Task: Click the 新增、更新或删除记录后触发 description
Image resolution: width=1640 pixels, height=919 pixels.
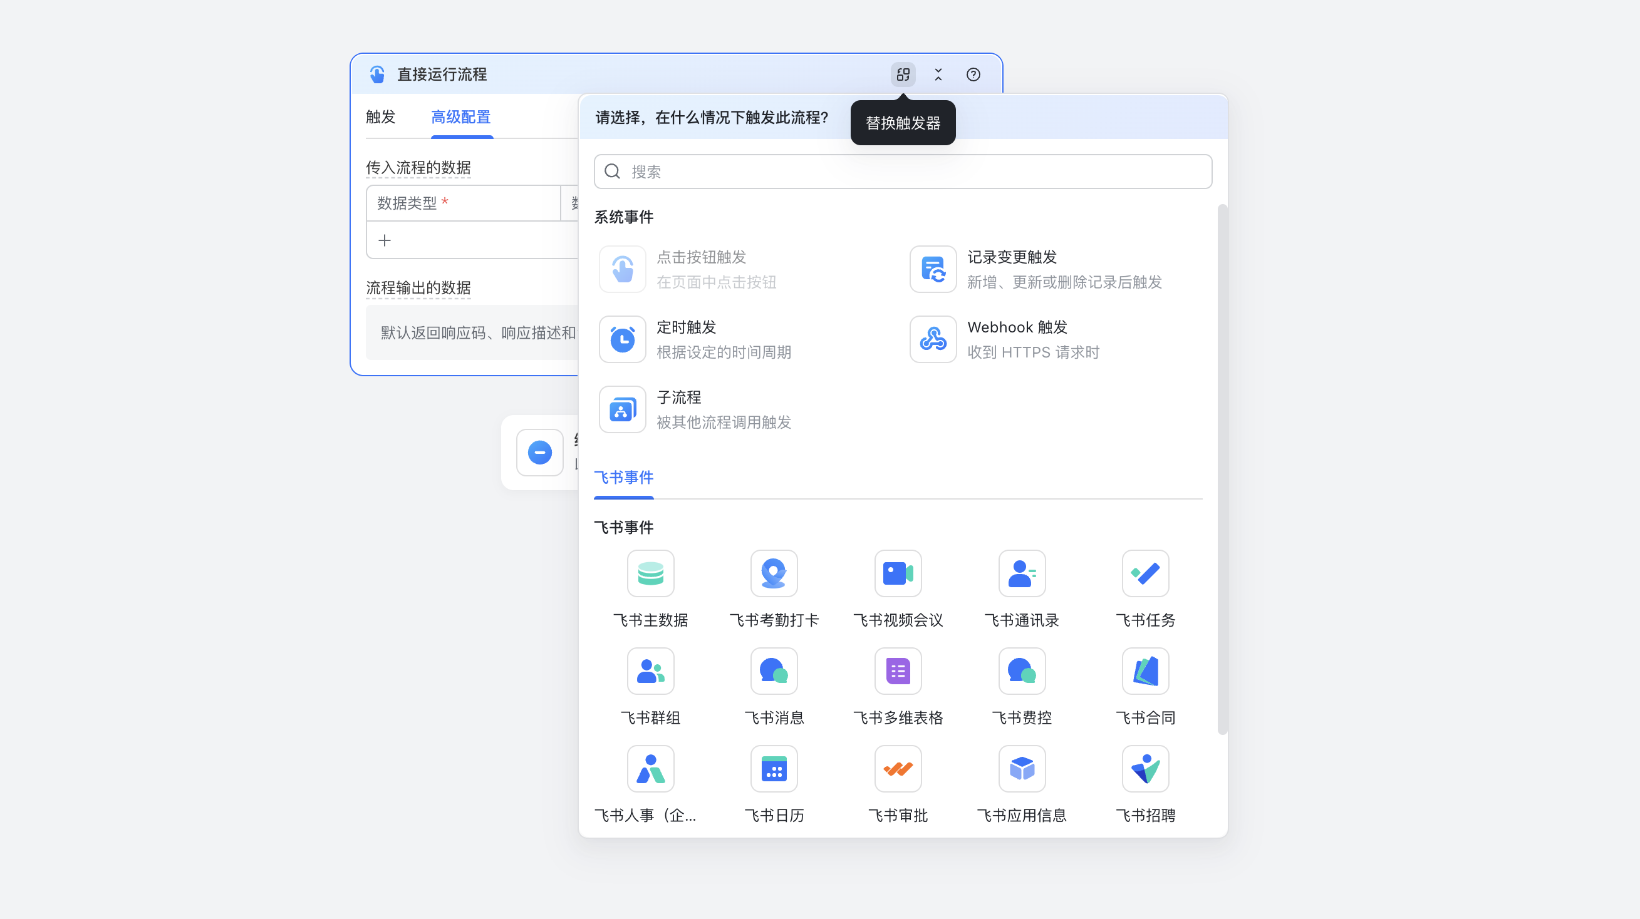Action: click(x=1064, y=282)
